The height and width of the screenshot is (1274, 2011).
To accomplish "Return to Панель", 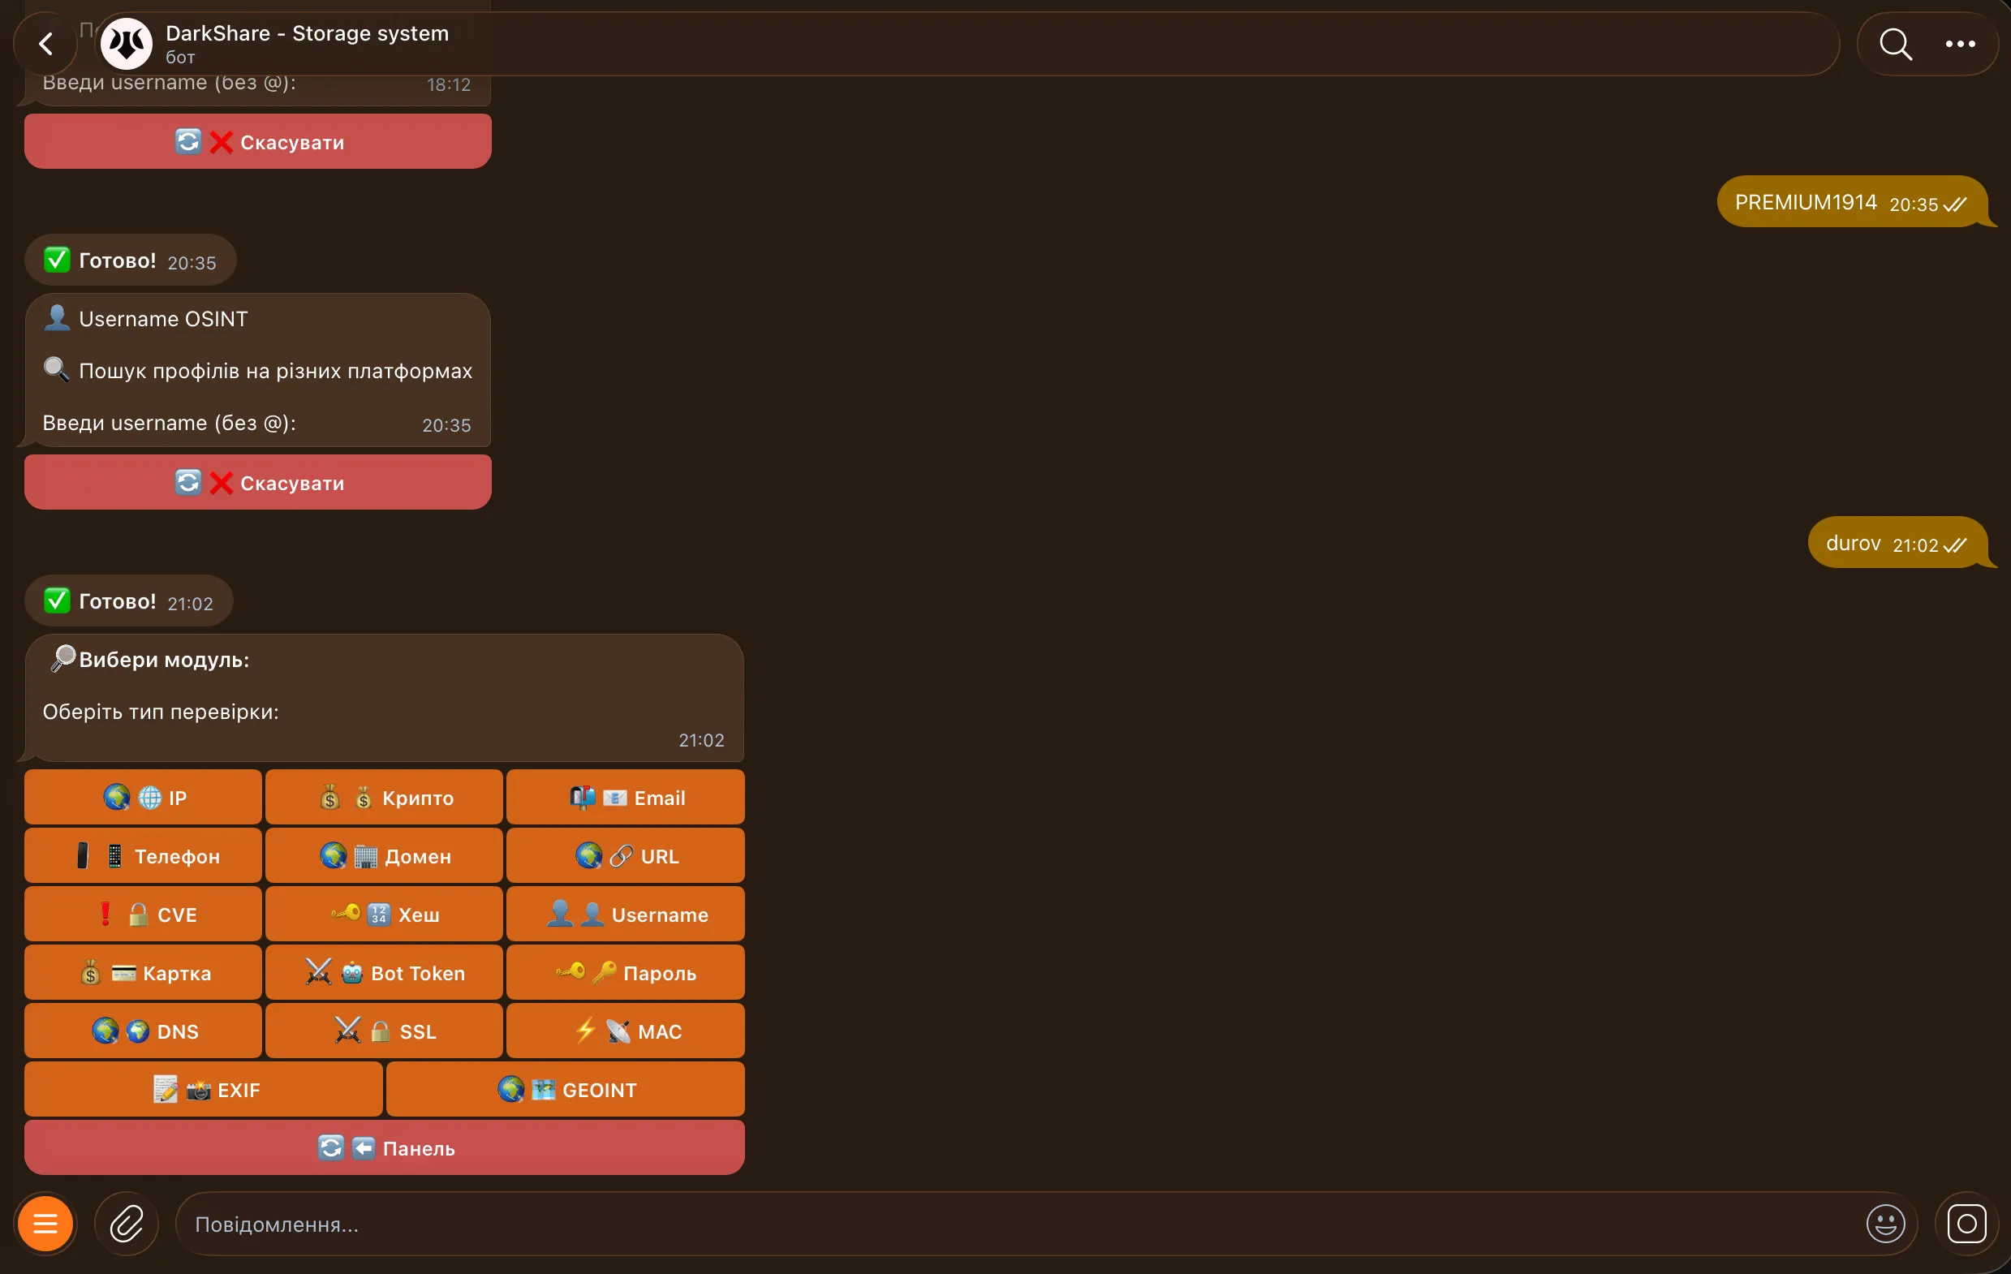I will click(x=384, y=1148).
